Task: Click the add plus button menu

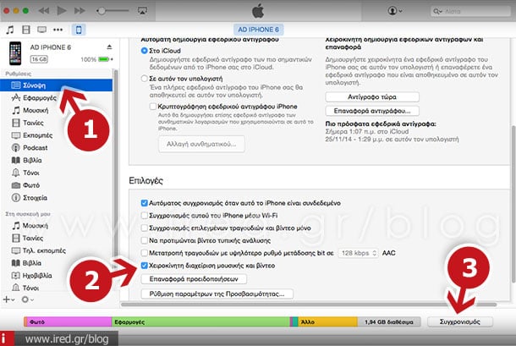Action: click(x=8, y=299)
